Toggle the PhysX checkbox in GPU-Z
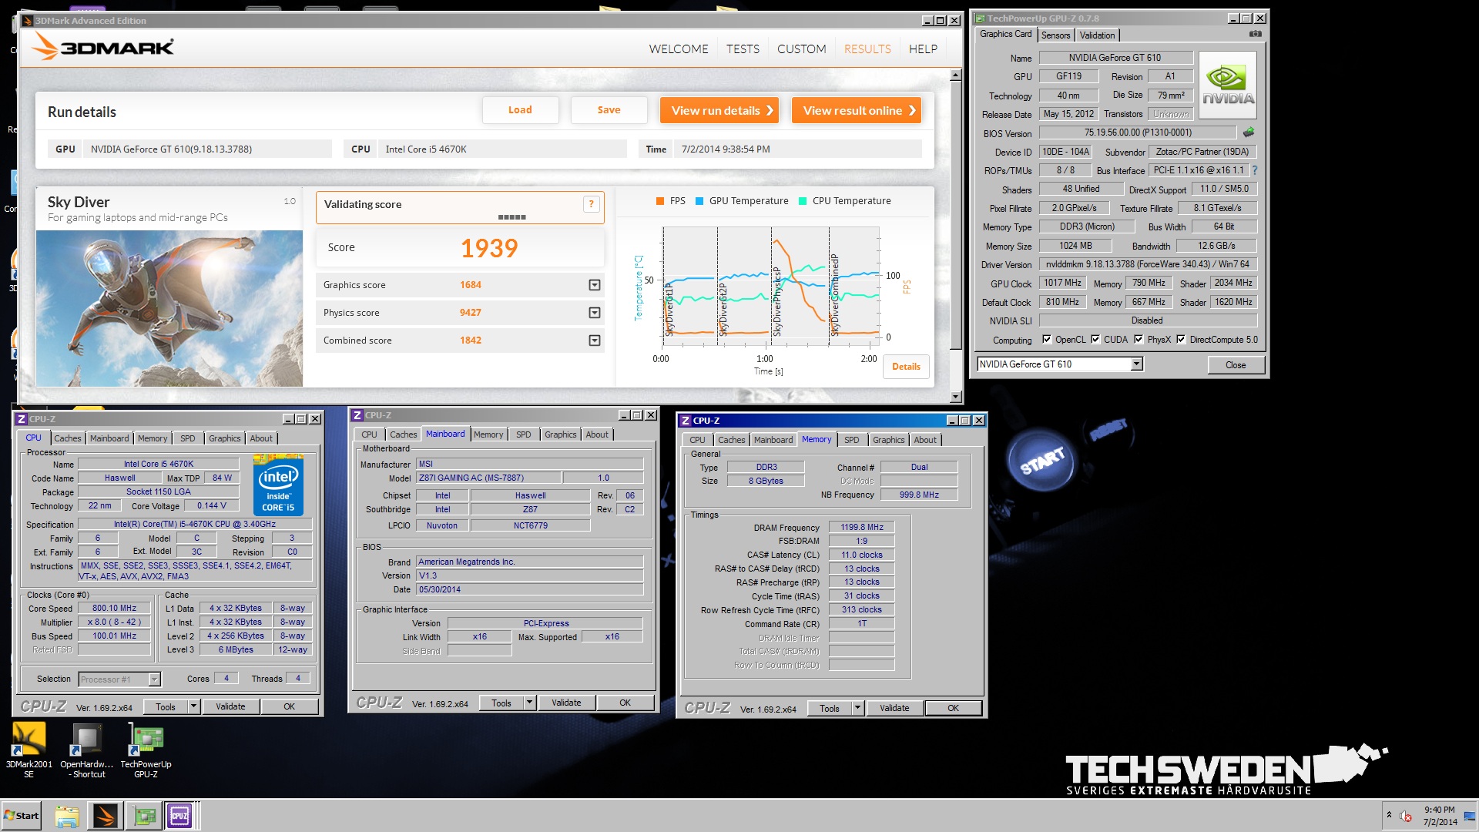Image resolution: width=1479 pixels, height=832 pixels. coord(1139,339)
